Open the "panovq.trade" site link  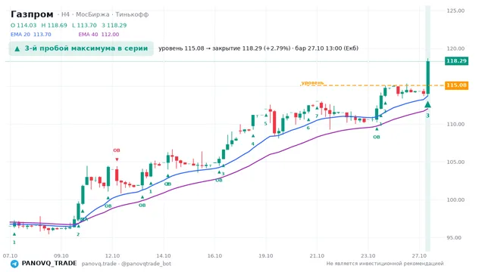tap(99, 264)
